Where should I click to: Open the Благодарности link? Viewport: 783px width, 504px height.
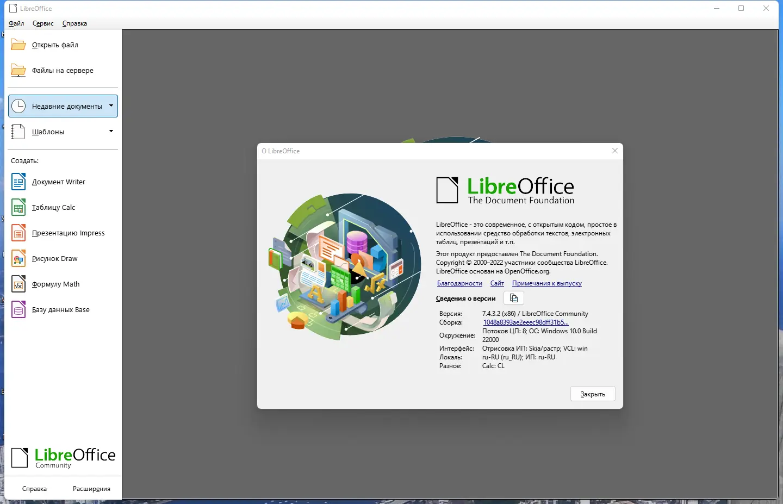click(459, 283)
